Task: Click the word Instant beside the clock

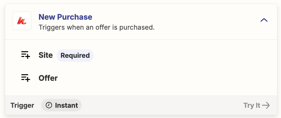Action: coord(67,105)
